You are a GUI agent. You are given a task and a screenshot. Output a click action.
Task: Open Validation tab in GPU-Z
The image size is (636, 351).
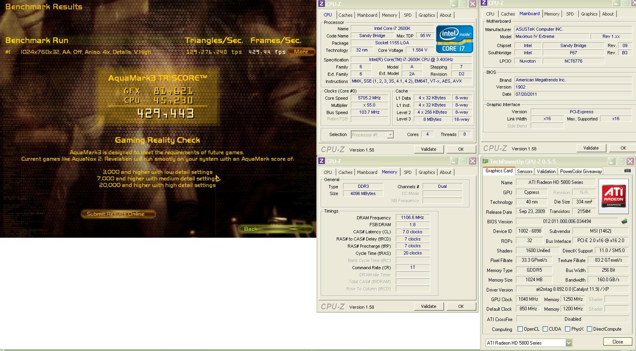coord(546,172)
